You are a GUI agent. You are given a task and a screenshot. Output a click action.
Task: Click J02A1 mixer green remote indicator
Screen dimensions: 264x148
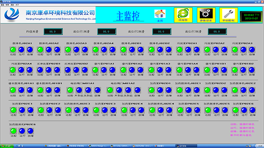pos(13,50)
